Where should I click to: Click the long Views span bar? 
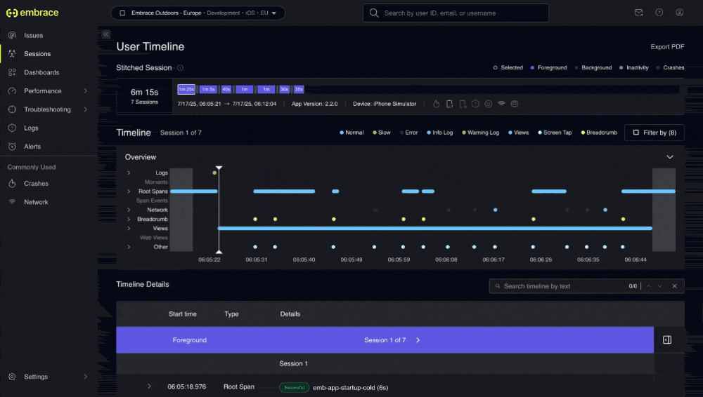tap(435, 229)
